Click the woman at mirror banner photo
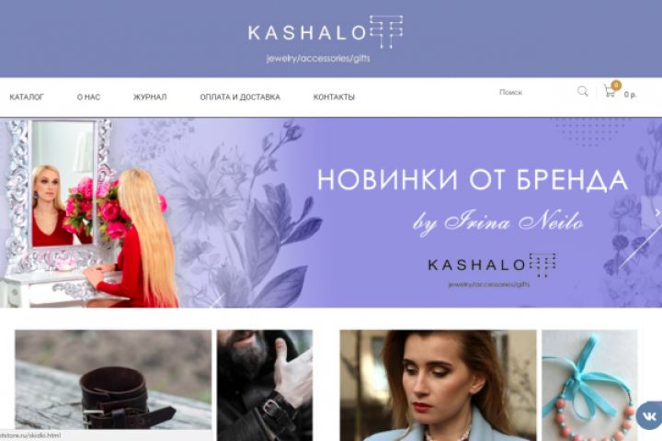 pos(89,213)
